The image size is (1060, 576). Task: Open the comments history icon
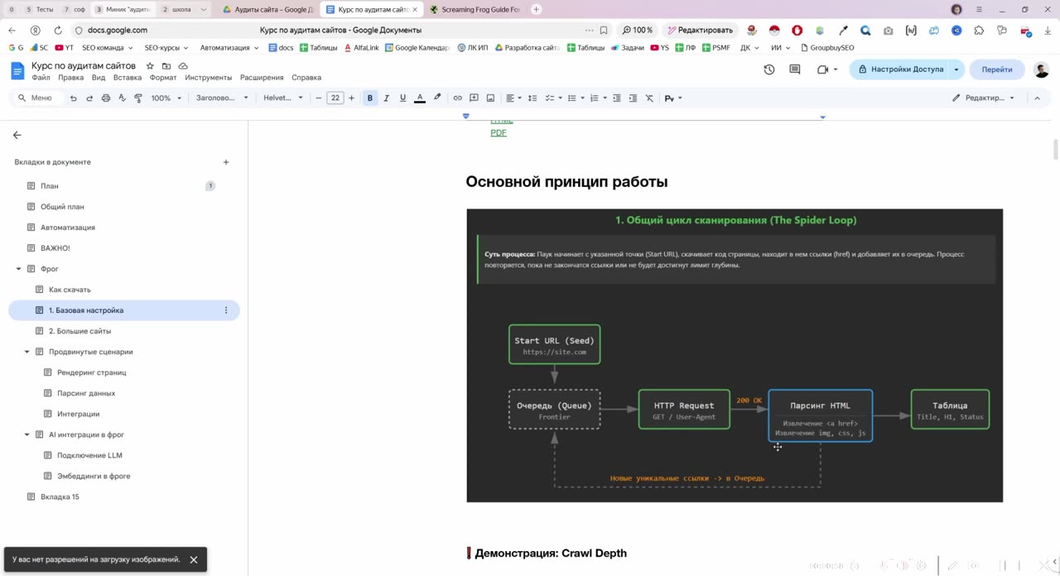pyautogui.click(x=795, y=70)
